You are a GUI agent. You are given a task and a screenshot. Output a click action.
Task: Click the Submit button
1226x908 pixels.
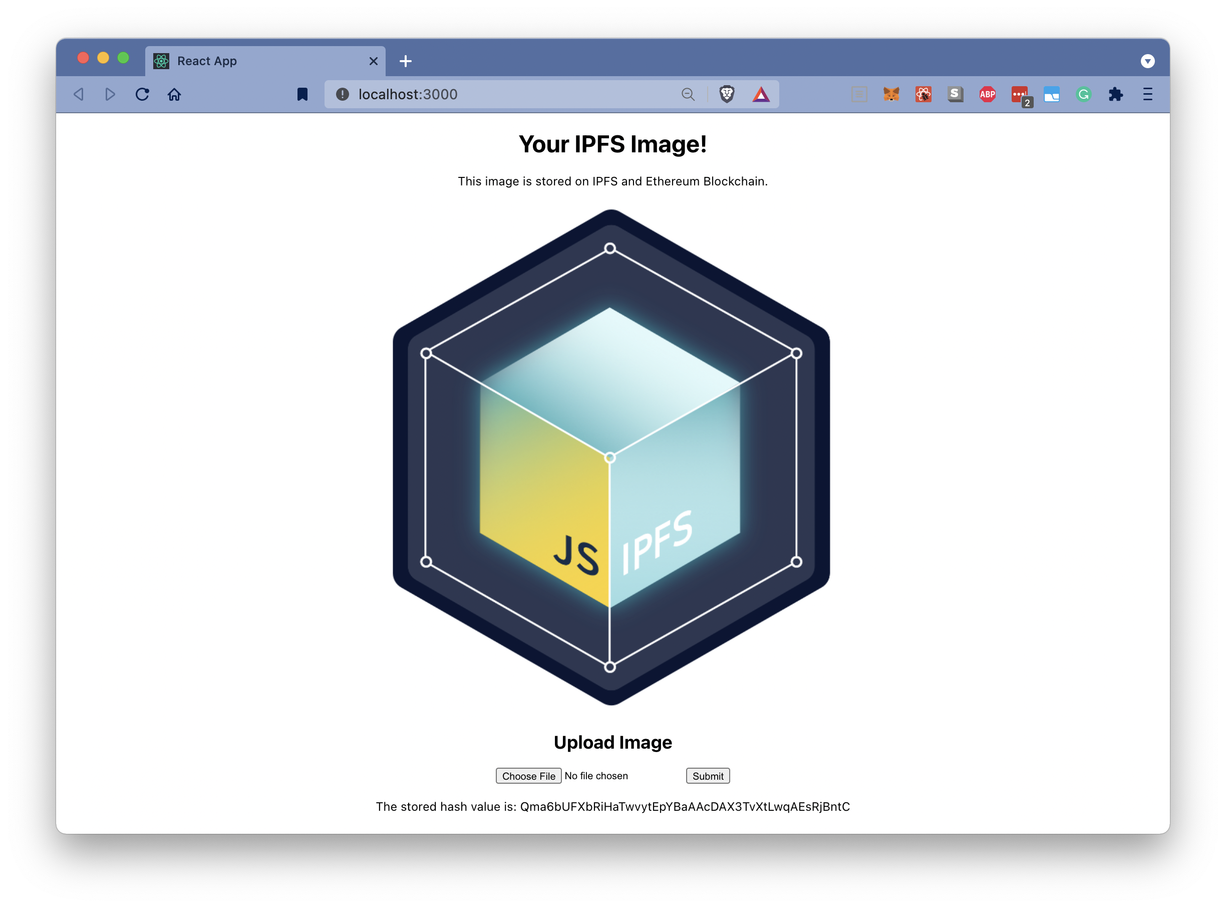coord(708,776)
